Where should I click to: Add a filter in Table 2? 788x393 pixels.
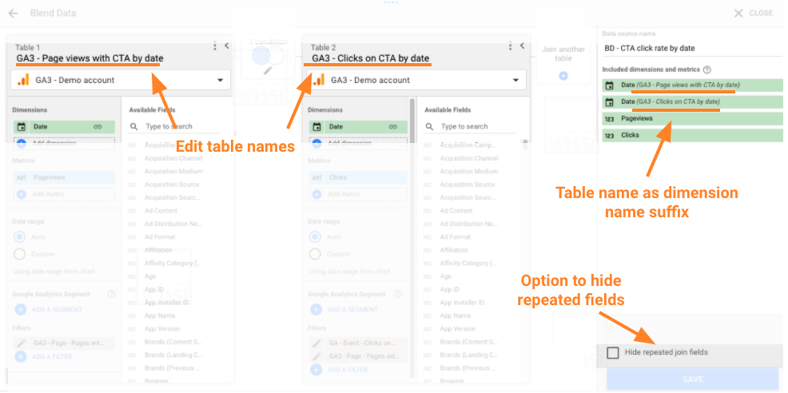339,370
